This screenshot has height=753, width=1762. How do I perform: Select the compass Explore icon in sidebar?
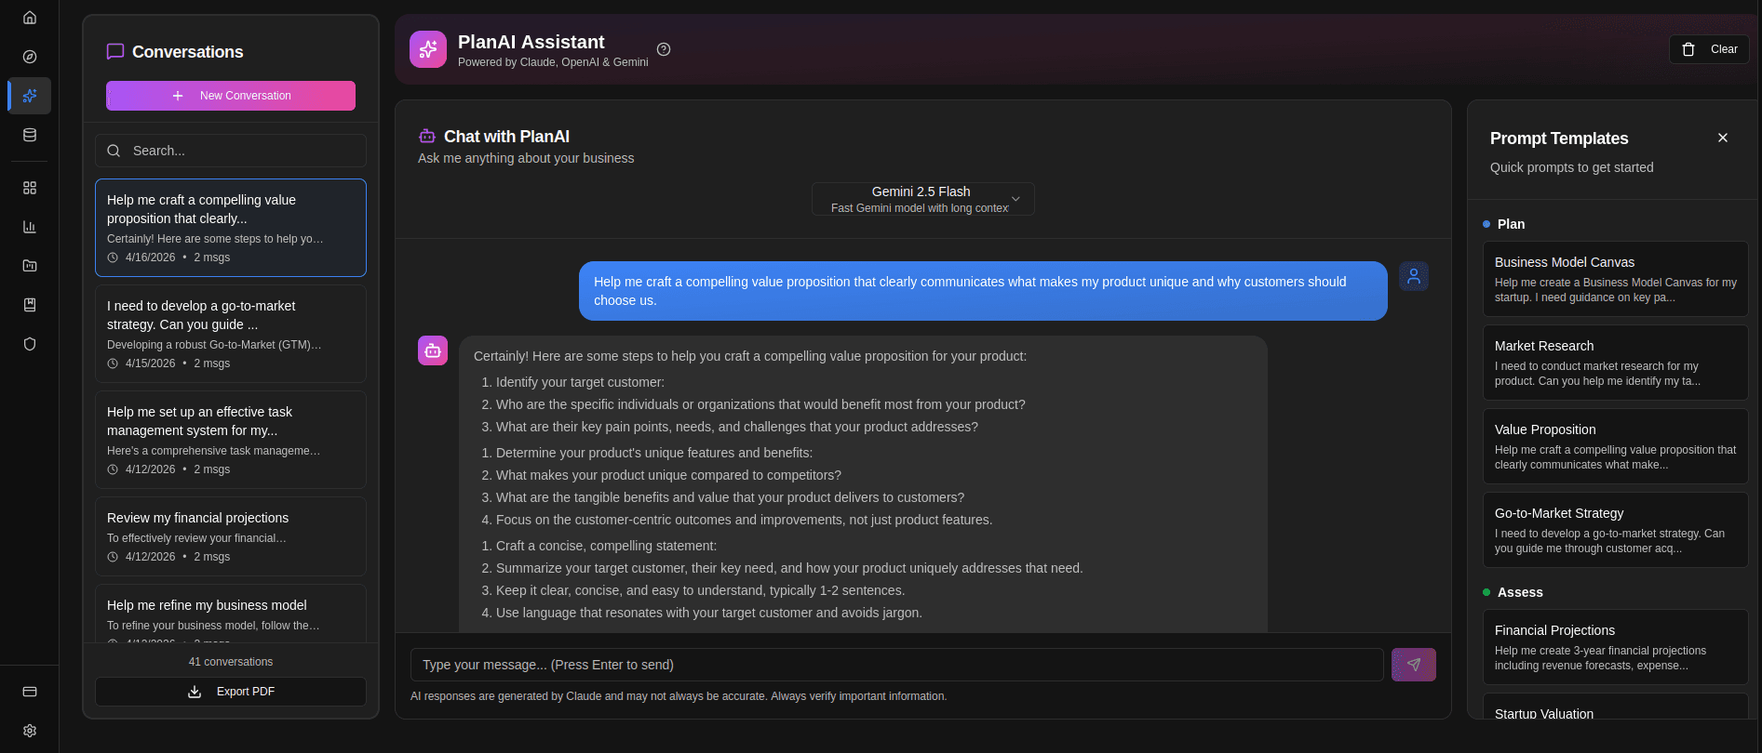point(29,57)
